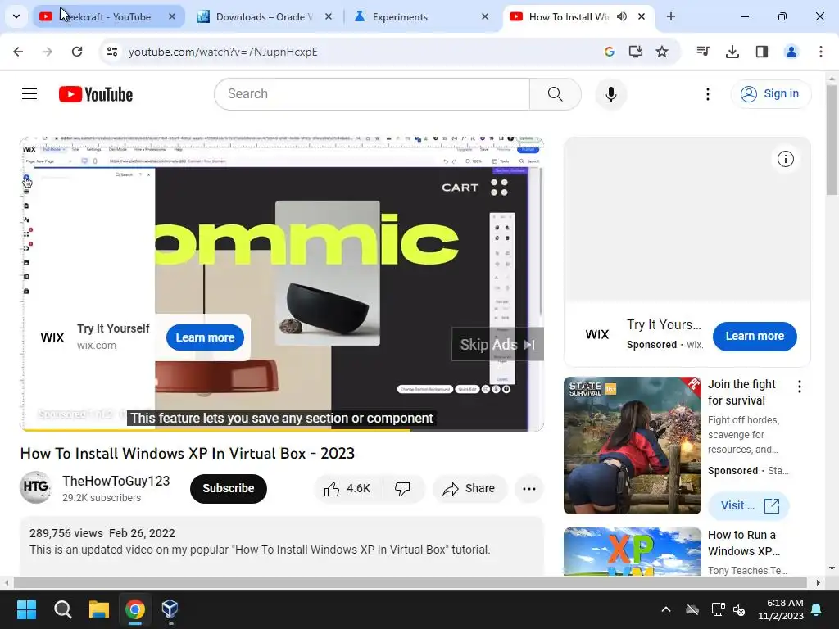Open the media controls icon in toolbar
This screenshot has width=839, height=629.
(702, 52)
